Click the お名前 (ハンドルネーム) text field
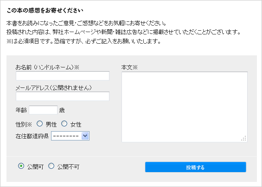Viewport: 262px width, 187px height. (63, 76)
